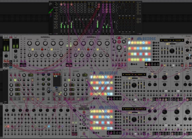Adjust FREQ knob on middle Pluck

tap(134, 85)
